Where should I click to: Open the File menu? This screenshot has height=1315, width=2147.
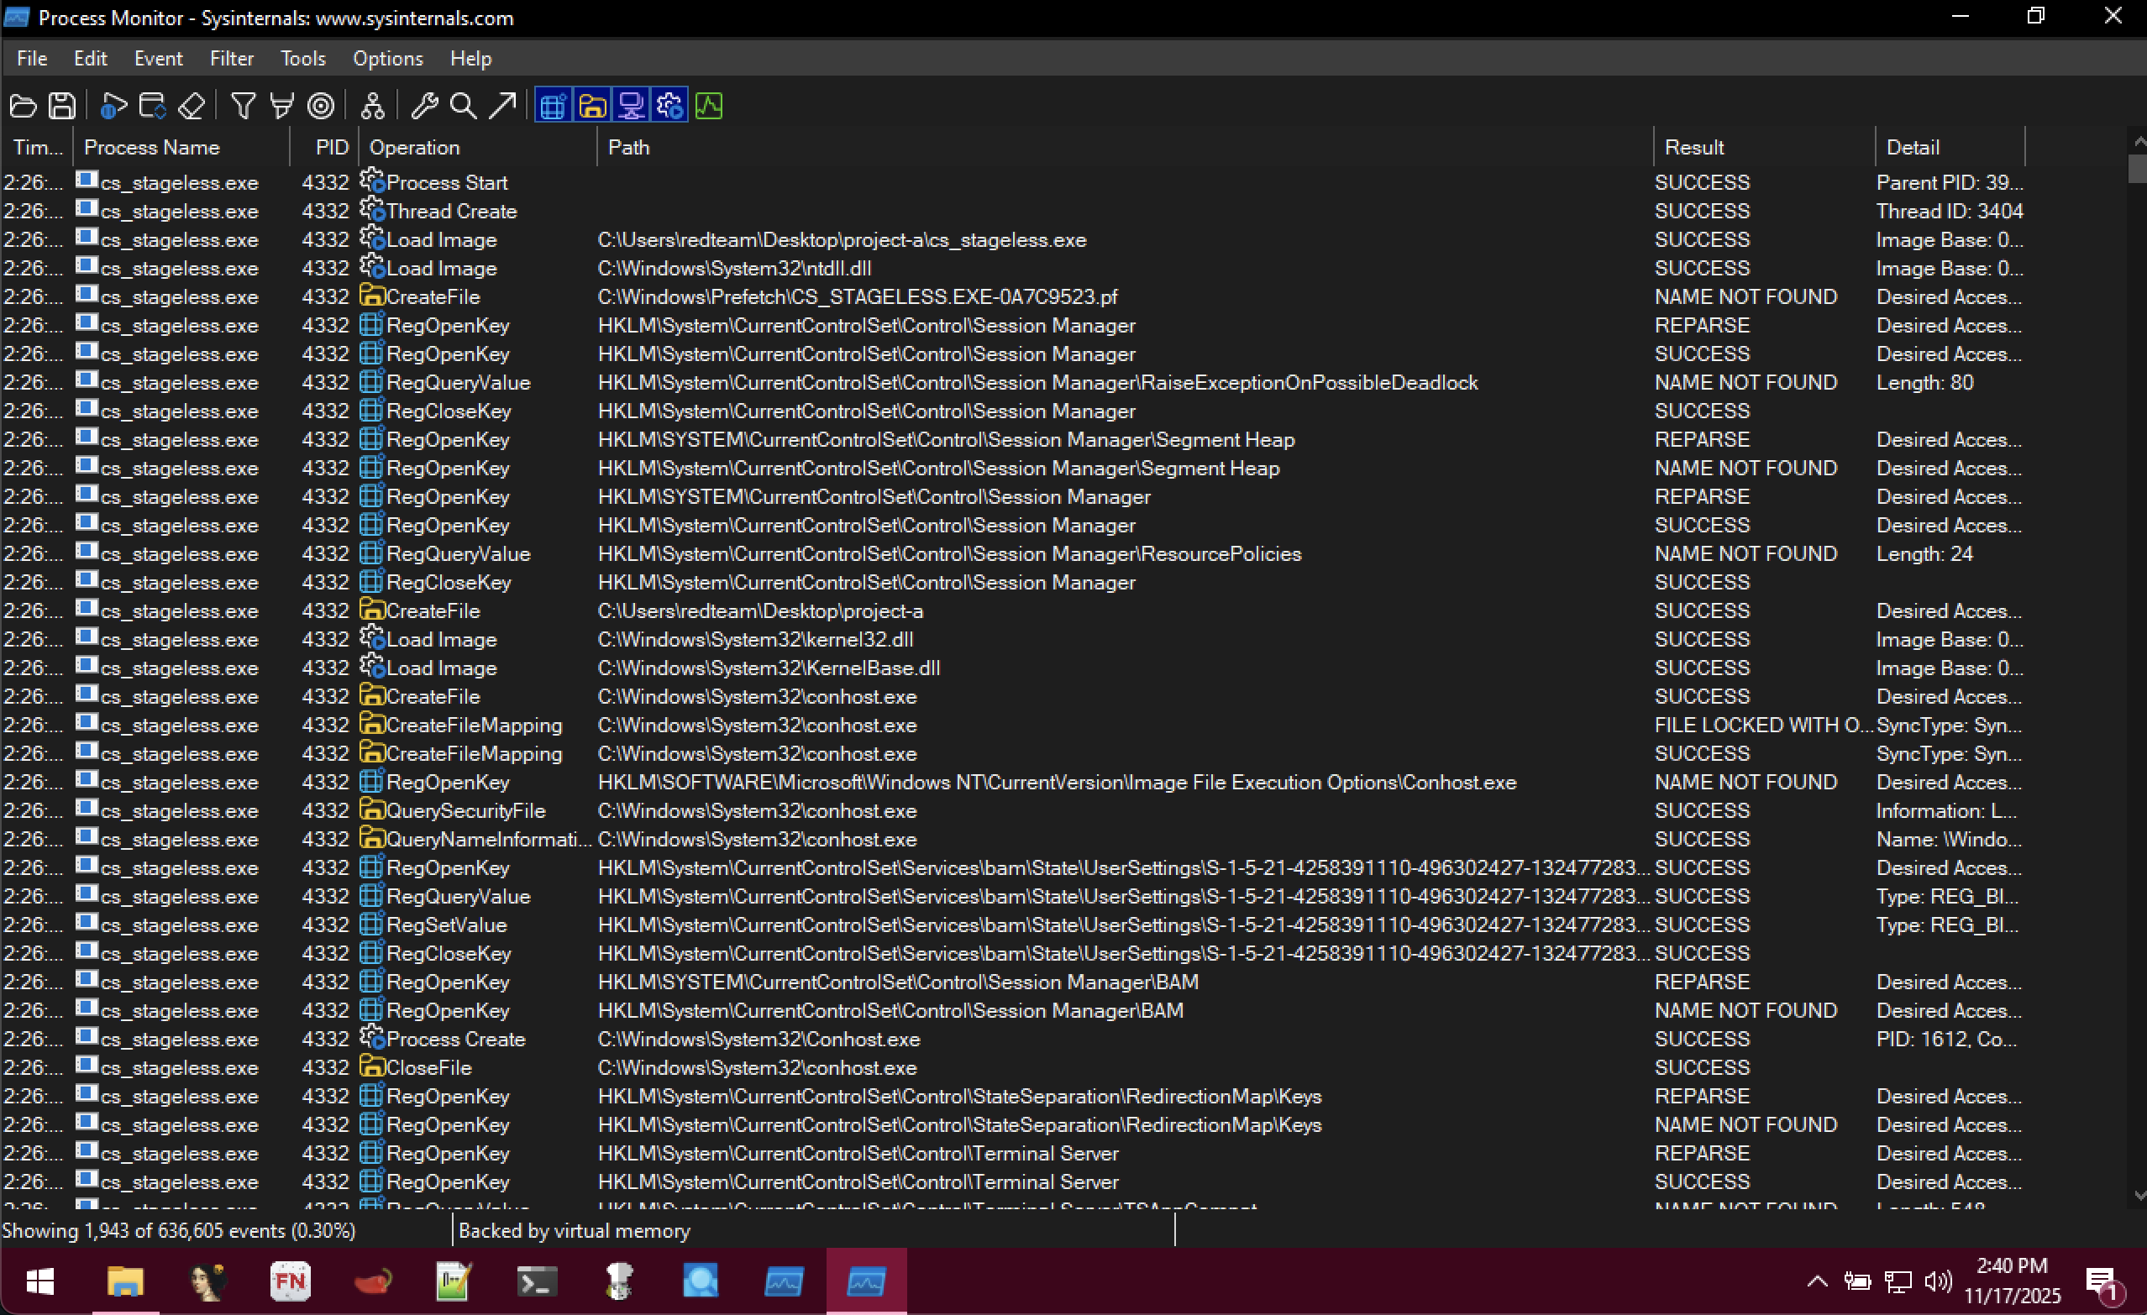tap(32, 58)
